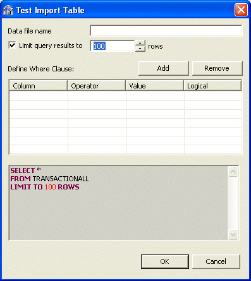This screenshot has height=281, width=251.
Task: Decrease row limit with the down spinner arrow
Action: pos(140,49)
